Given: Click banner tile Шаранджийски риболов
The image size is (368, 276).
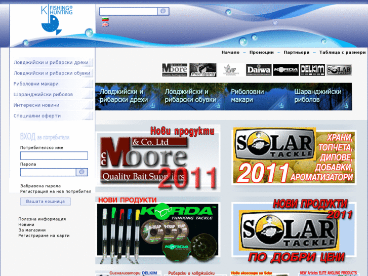Looking at the screenshot, I should [320, 97].
